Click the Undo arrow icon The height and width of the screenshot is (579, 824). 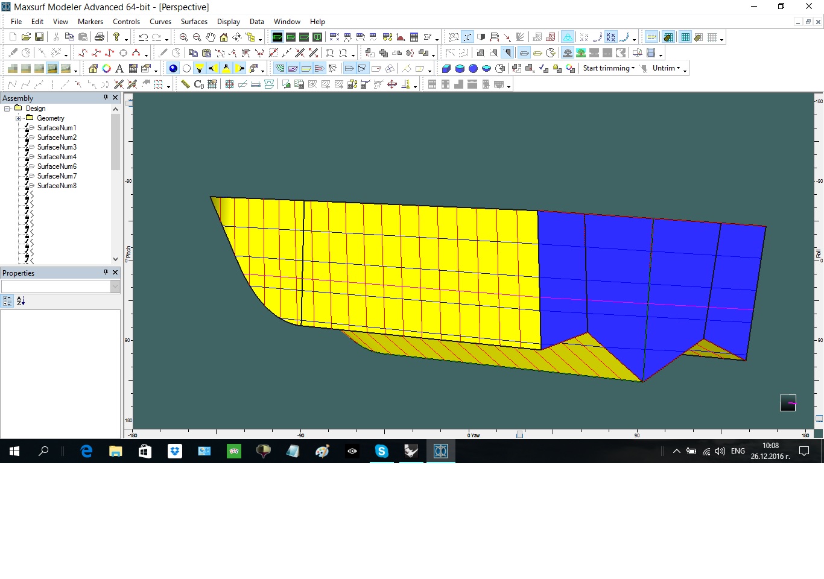click(x=143, y=37)
